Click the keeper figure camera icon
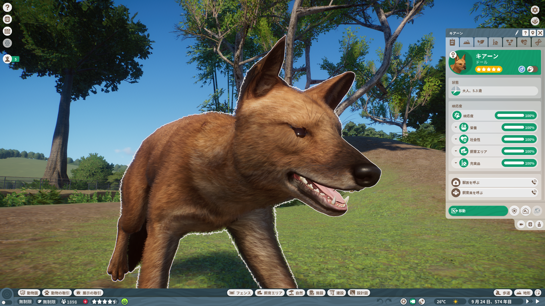Screen dimensions: 545x306 pos(539,225)
